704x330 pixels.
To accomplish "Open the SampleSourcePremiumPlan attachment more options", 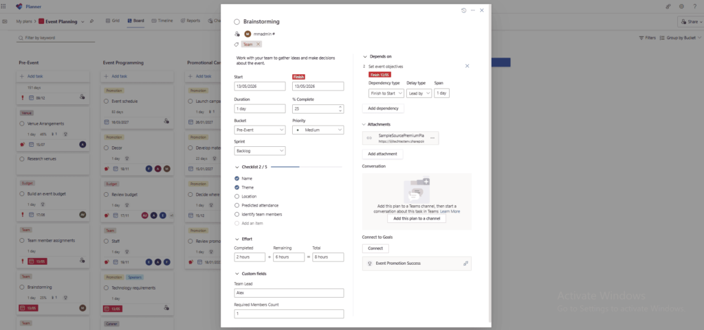I will coord(432,138).
